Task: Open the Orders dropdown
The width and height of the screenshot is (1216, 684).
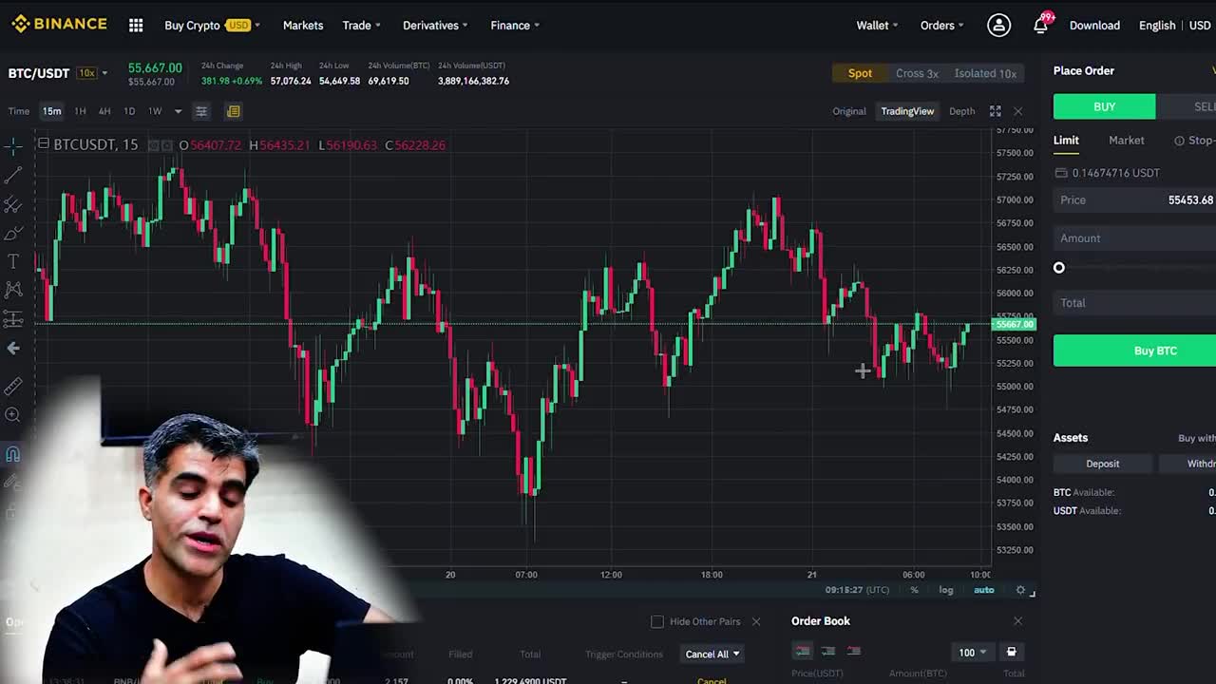Action: point(941,26)
